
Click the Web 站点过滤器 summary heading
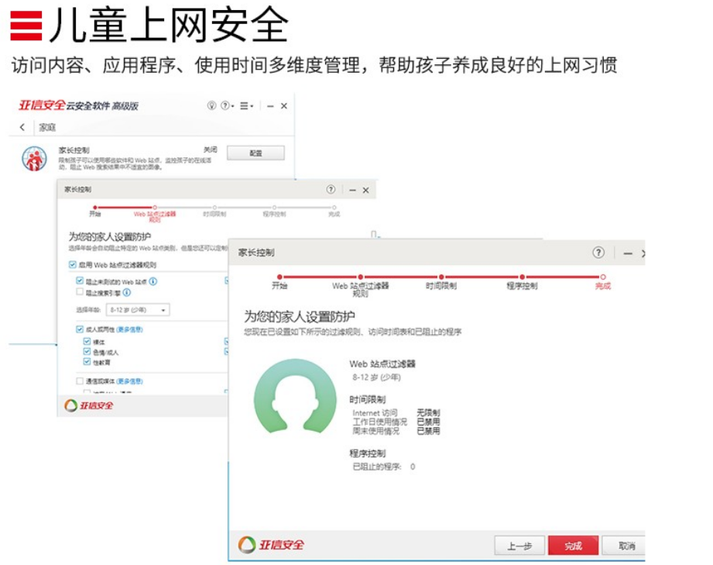[382, 363]
